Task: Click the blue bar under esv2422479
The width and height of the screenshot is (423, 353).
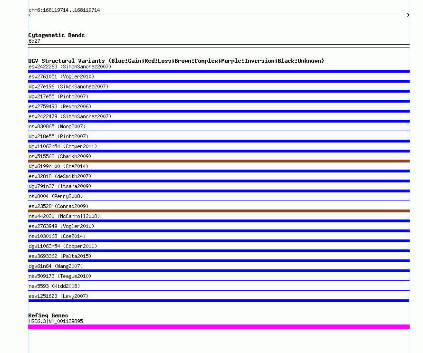Action: 219,121
